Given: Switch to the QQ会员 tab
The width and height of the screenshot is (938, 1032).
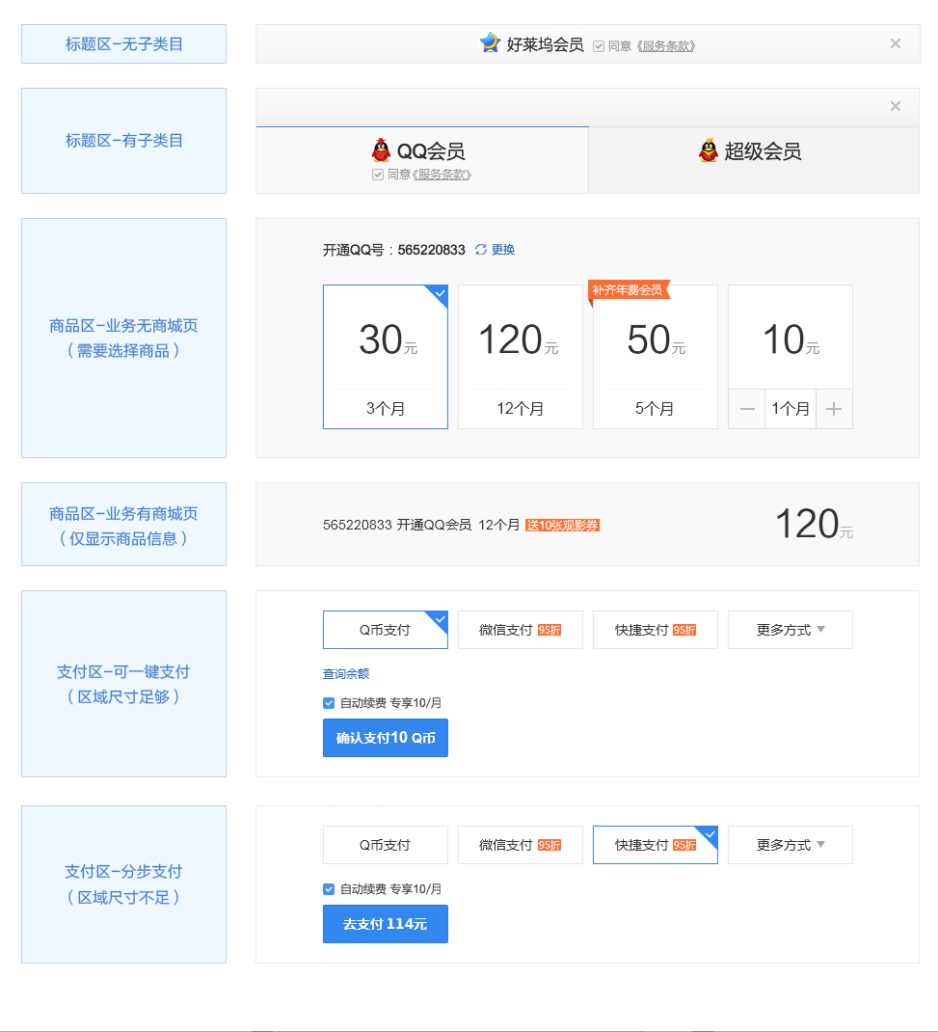Looking at the screenshot, I should tap(422, 160).
